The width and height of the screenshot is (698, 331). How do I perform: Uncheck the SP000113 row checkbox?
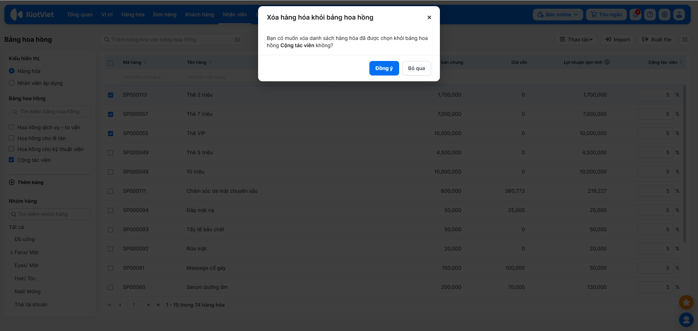tap(111, 95)
